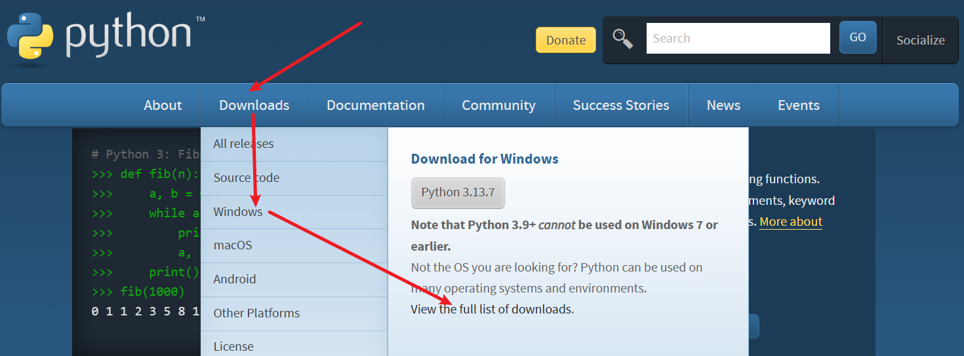Open the Success Stories menu
The image size is (964, 356).
tap(621, 105)
